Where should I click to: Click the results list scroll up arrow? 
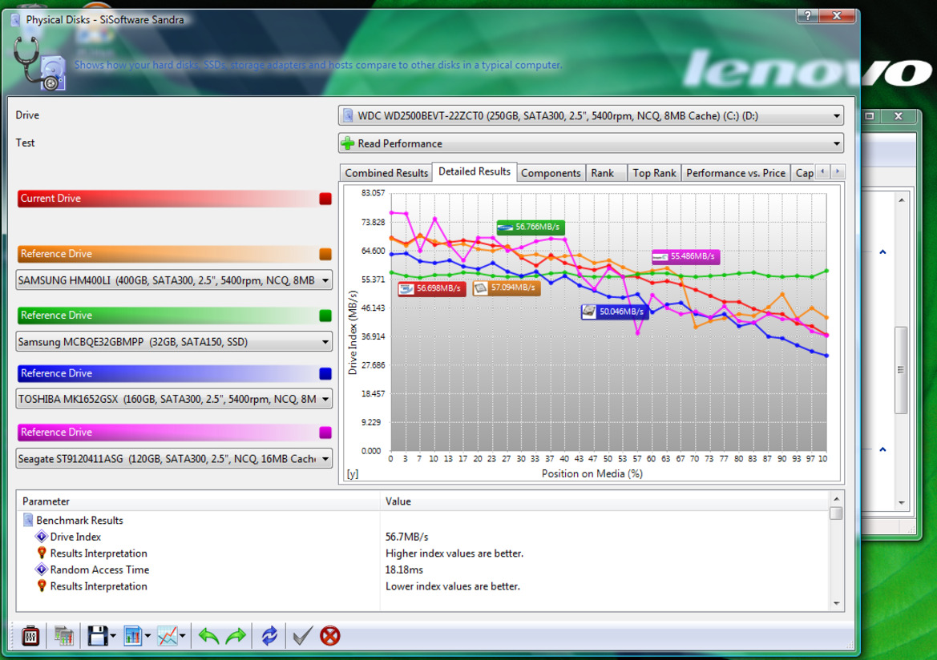(836, 499)
